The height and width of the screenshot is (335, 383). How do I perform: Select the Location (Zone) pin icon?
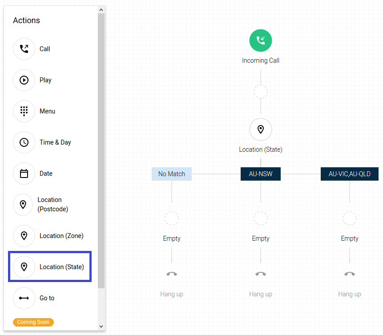click(x=24, y=236)
